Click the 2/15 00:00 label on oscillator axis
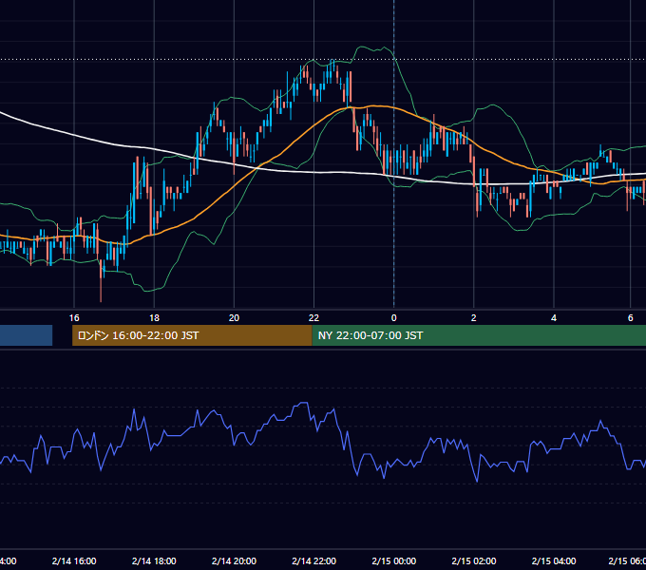The height and width of the screenshot is (570, 646). (x=394, y=560)
